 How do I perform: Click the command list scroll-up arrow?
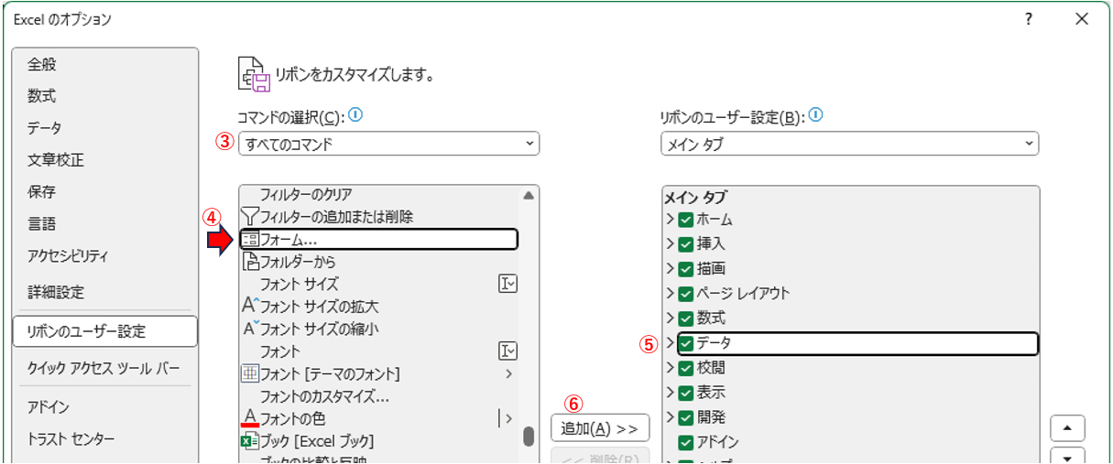click(529, 195)
